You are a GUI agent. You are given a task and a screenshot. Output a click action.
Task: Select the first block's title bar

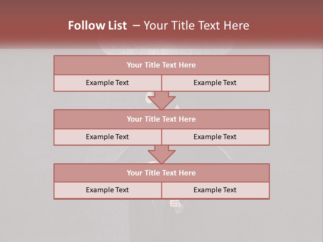[x=161, y=65]
